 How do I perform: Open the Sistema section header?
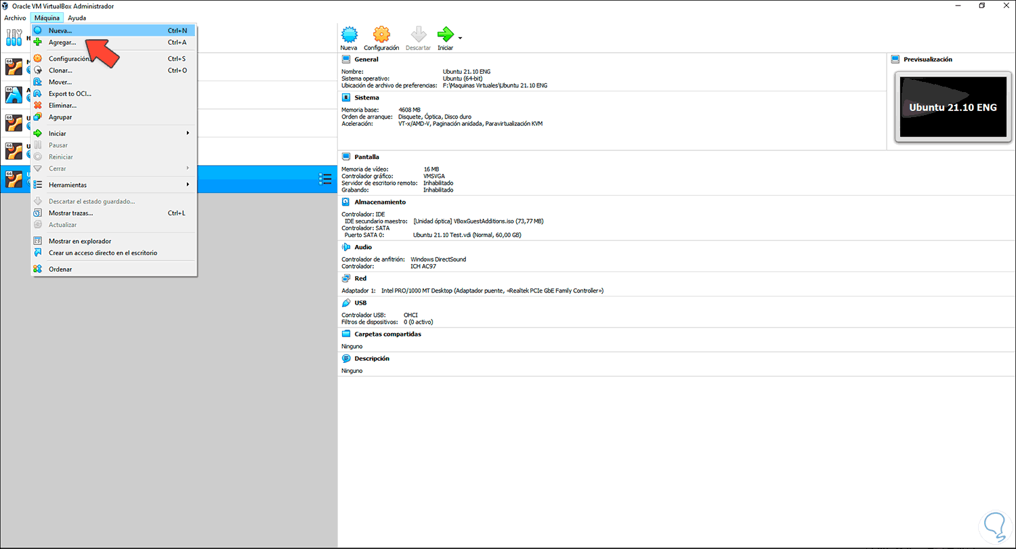(x=366, y=97)
